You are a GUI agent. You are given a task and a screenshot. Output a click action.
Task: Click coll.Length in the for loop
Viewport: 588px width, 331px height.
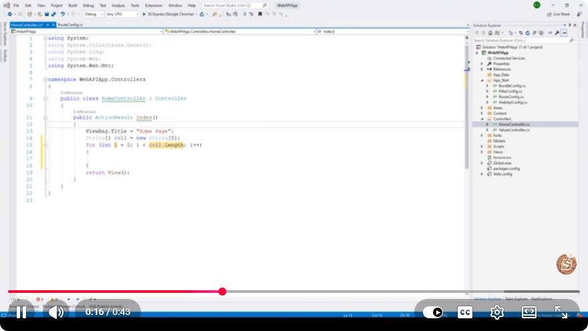pos(166,145)
